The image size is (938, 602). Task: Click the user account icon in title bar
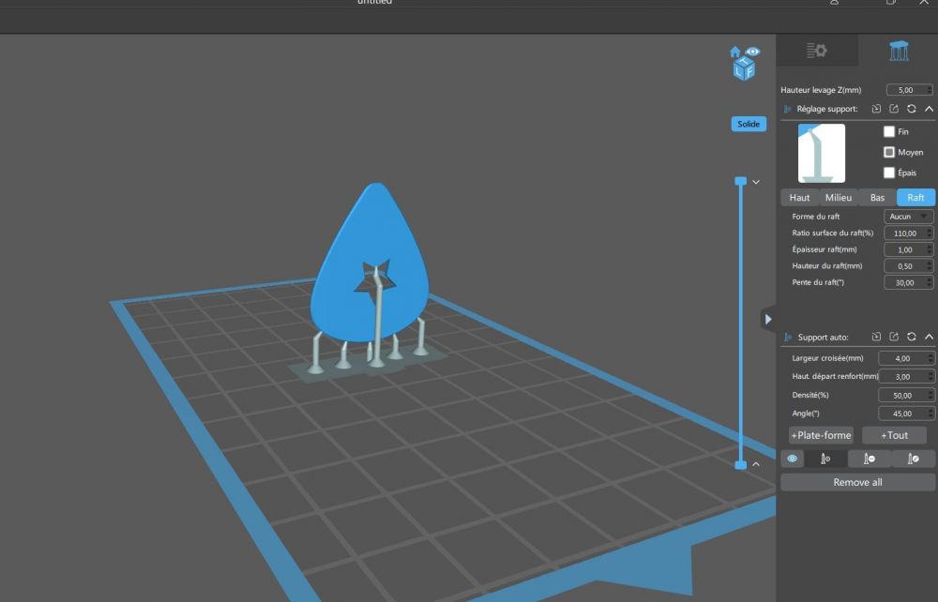[834, 3]
